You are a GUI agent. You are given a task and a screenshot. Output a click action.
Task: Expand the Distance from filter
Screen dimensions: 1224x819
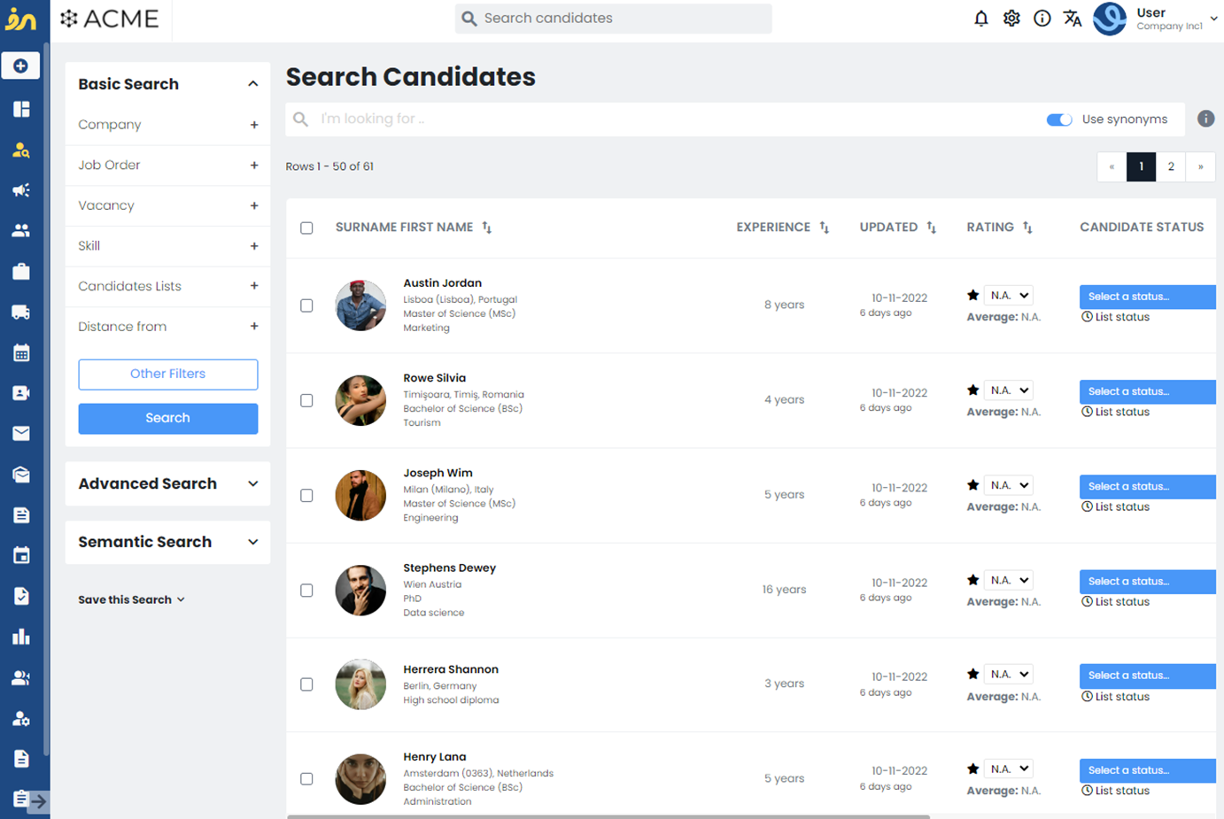(x=254, y=327)
